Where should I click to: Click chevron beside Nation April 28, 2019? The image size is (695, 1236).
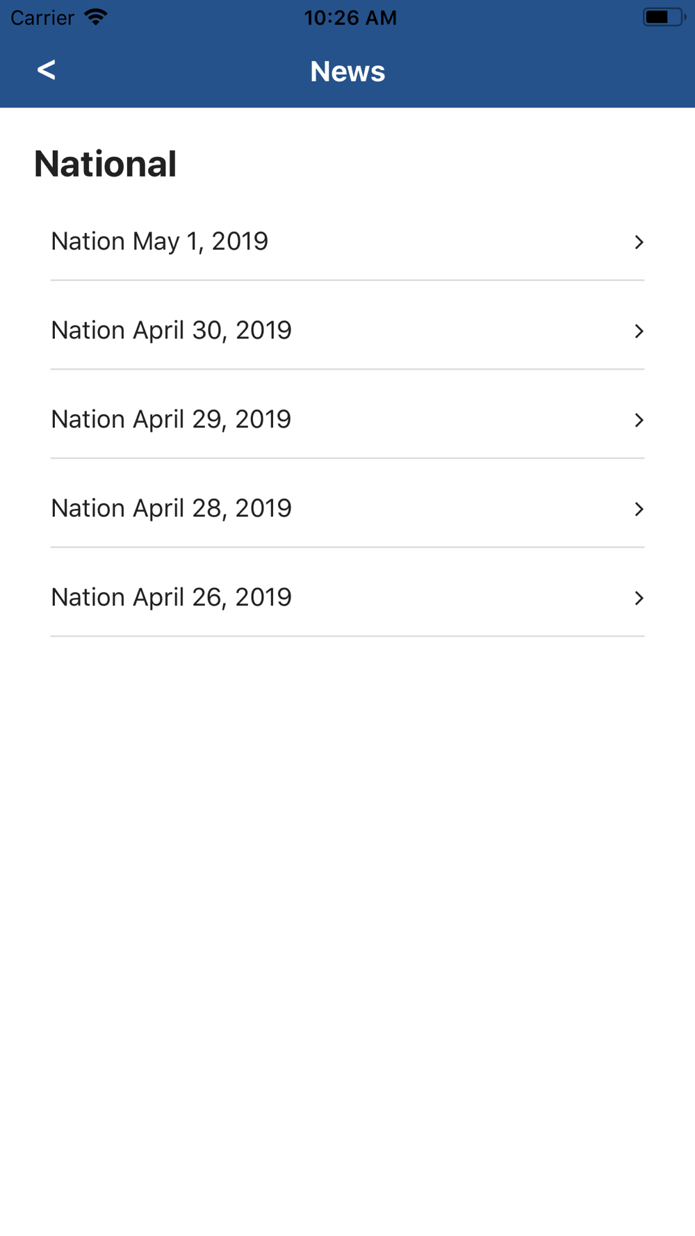(639, 509)
